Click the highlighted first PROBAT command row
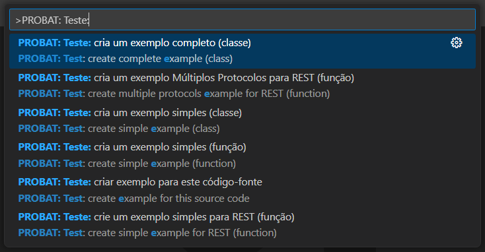Image resolution: width=485 pixels, height=252 pixels. (243, 51)
